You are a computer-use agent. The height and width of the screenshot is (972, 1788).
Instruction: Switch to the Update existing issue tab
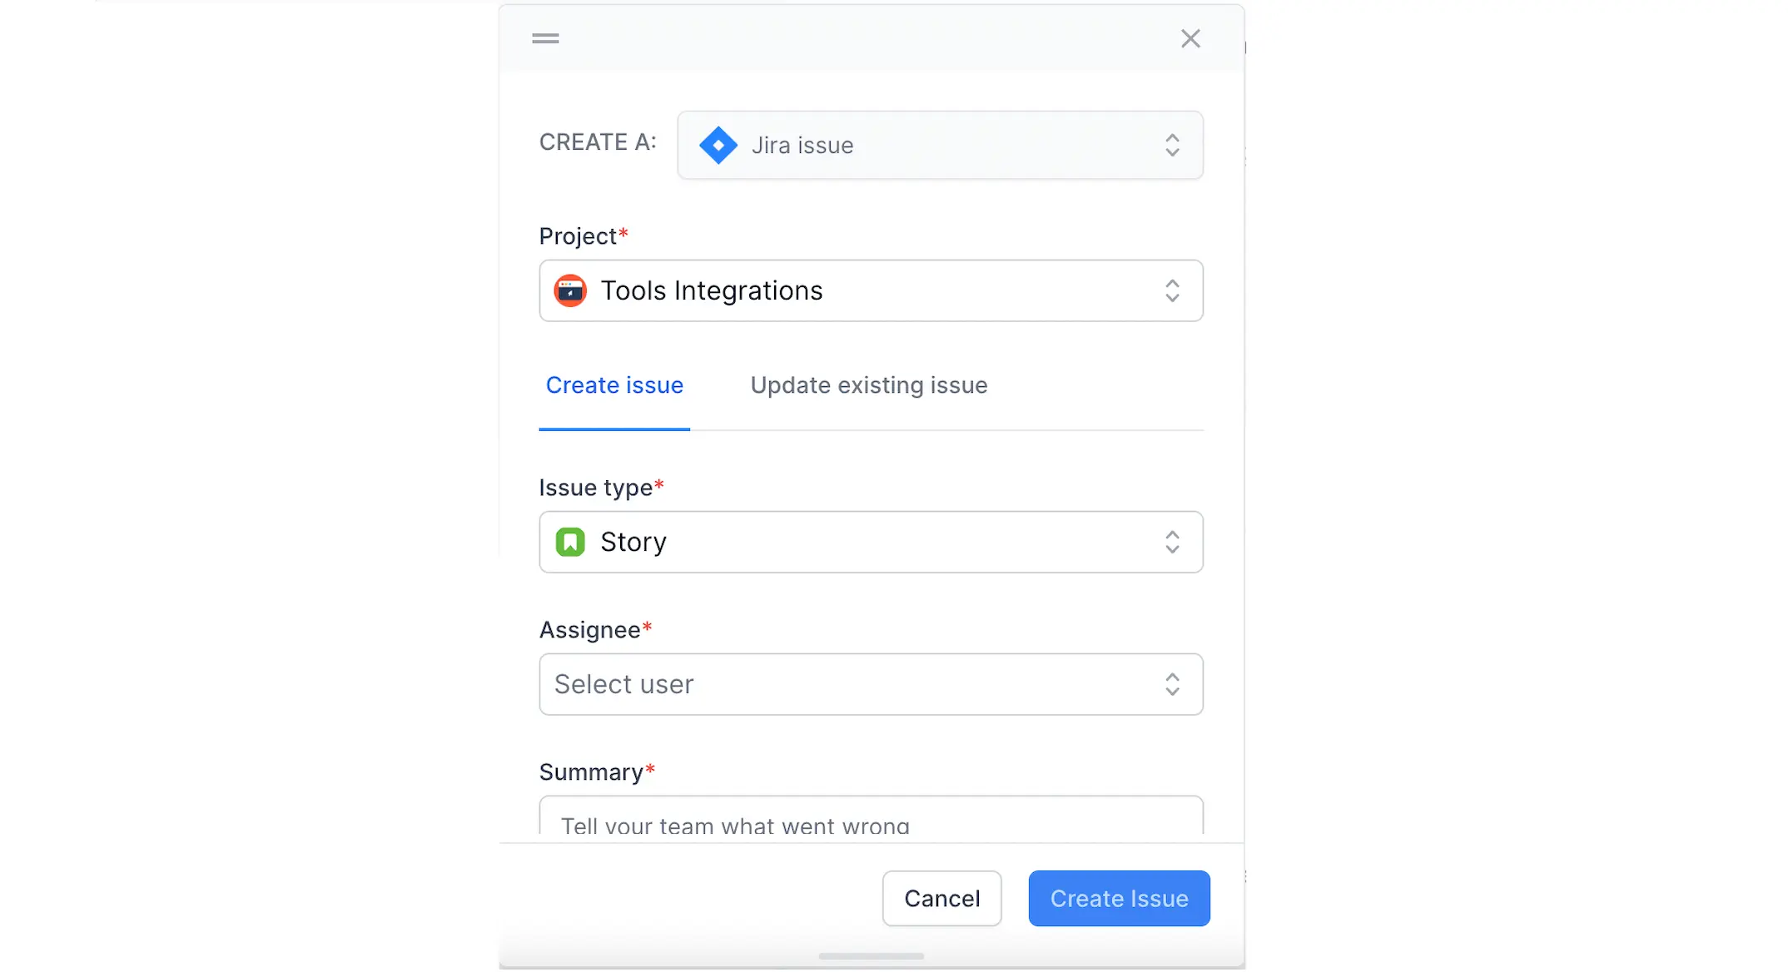(869, 385)
